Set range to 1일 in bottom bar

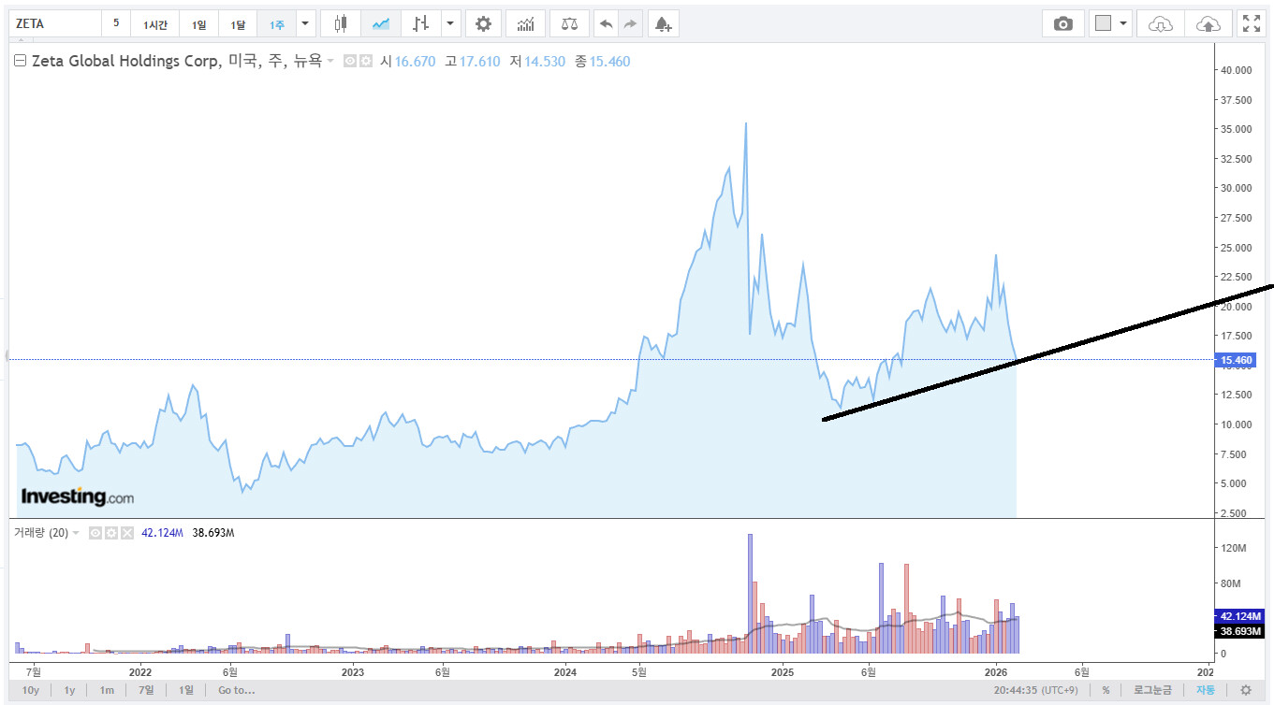click(x=186, y=690)
